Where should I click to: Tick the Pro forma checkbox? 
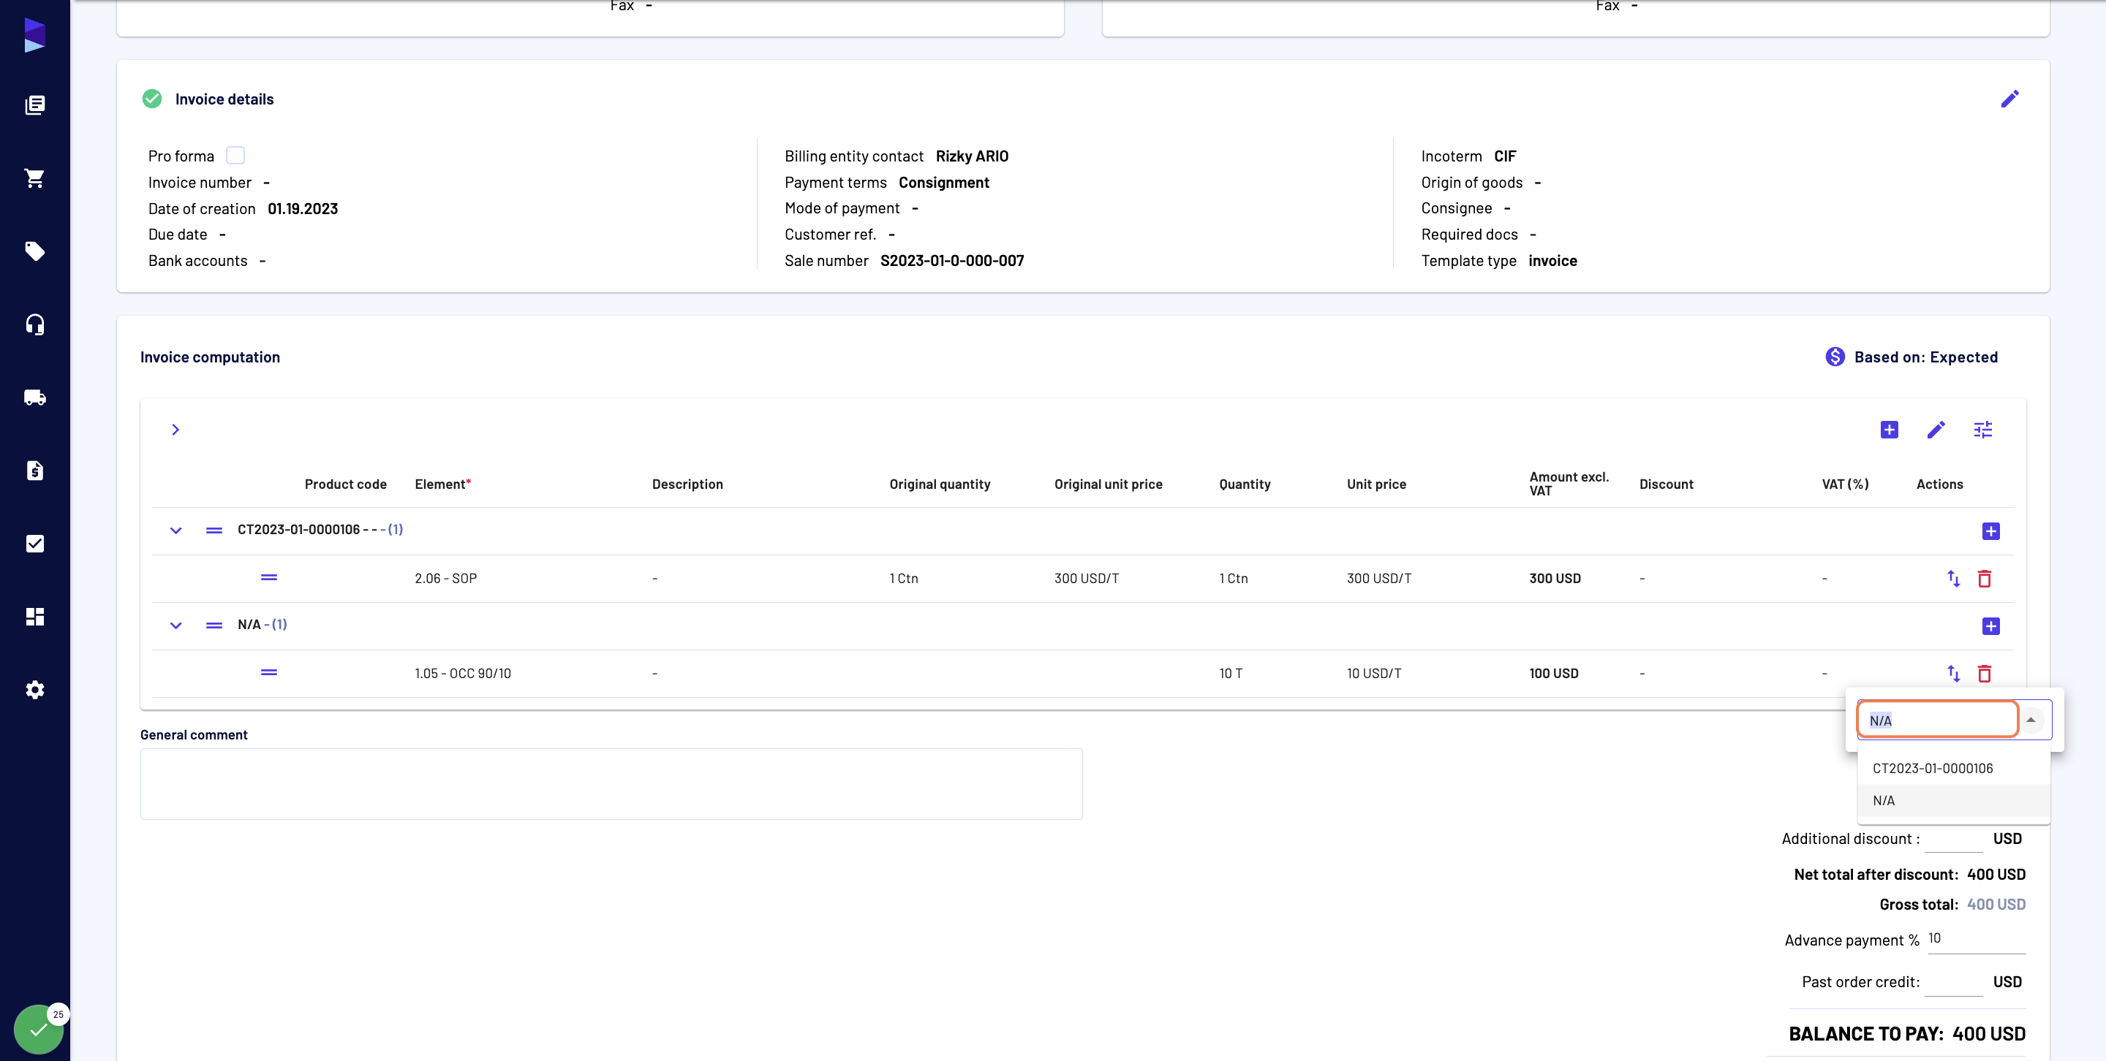[x=235, y=155]
